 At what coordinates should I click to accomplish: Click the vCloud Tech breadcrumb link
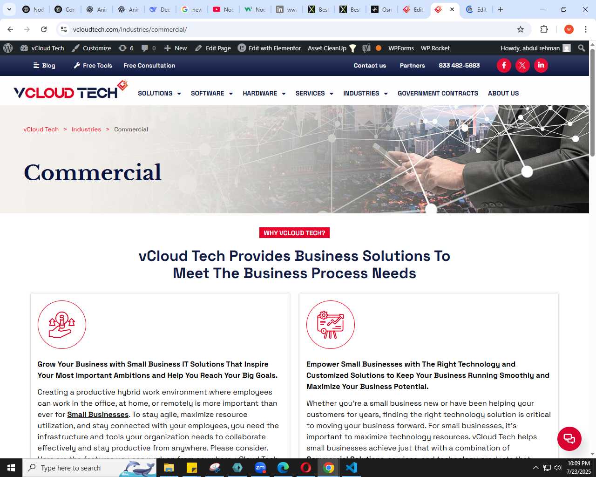[x=41, y=129]
